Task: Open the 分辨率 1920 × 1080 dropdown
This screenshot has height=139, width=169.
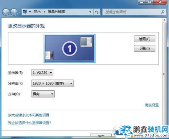Action: coord(53,83)
